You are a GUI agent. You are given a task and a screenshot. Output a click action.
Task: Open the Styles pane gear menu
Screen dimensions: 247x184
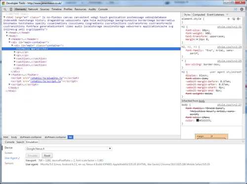pos(238,19)
